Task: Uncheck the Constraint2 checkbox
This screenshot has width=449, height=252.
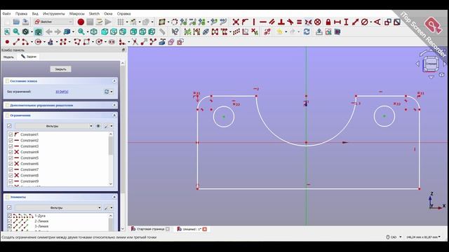Action: click(11, 140)
